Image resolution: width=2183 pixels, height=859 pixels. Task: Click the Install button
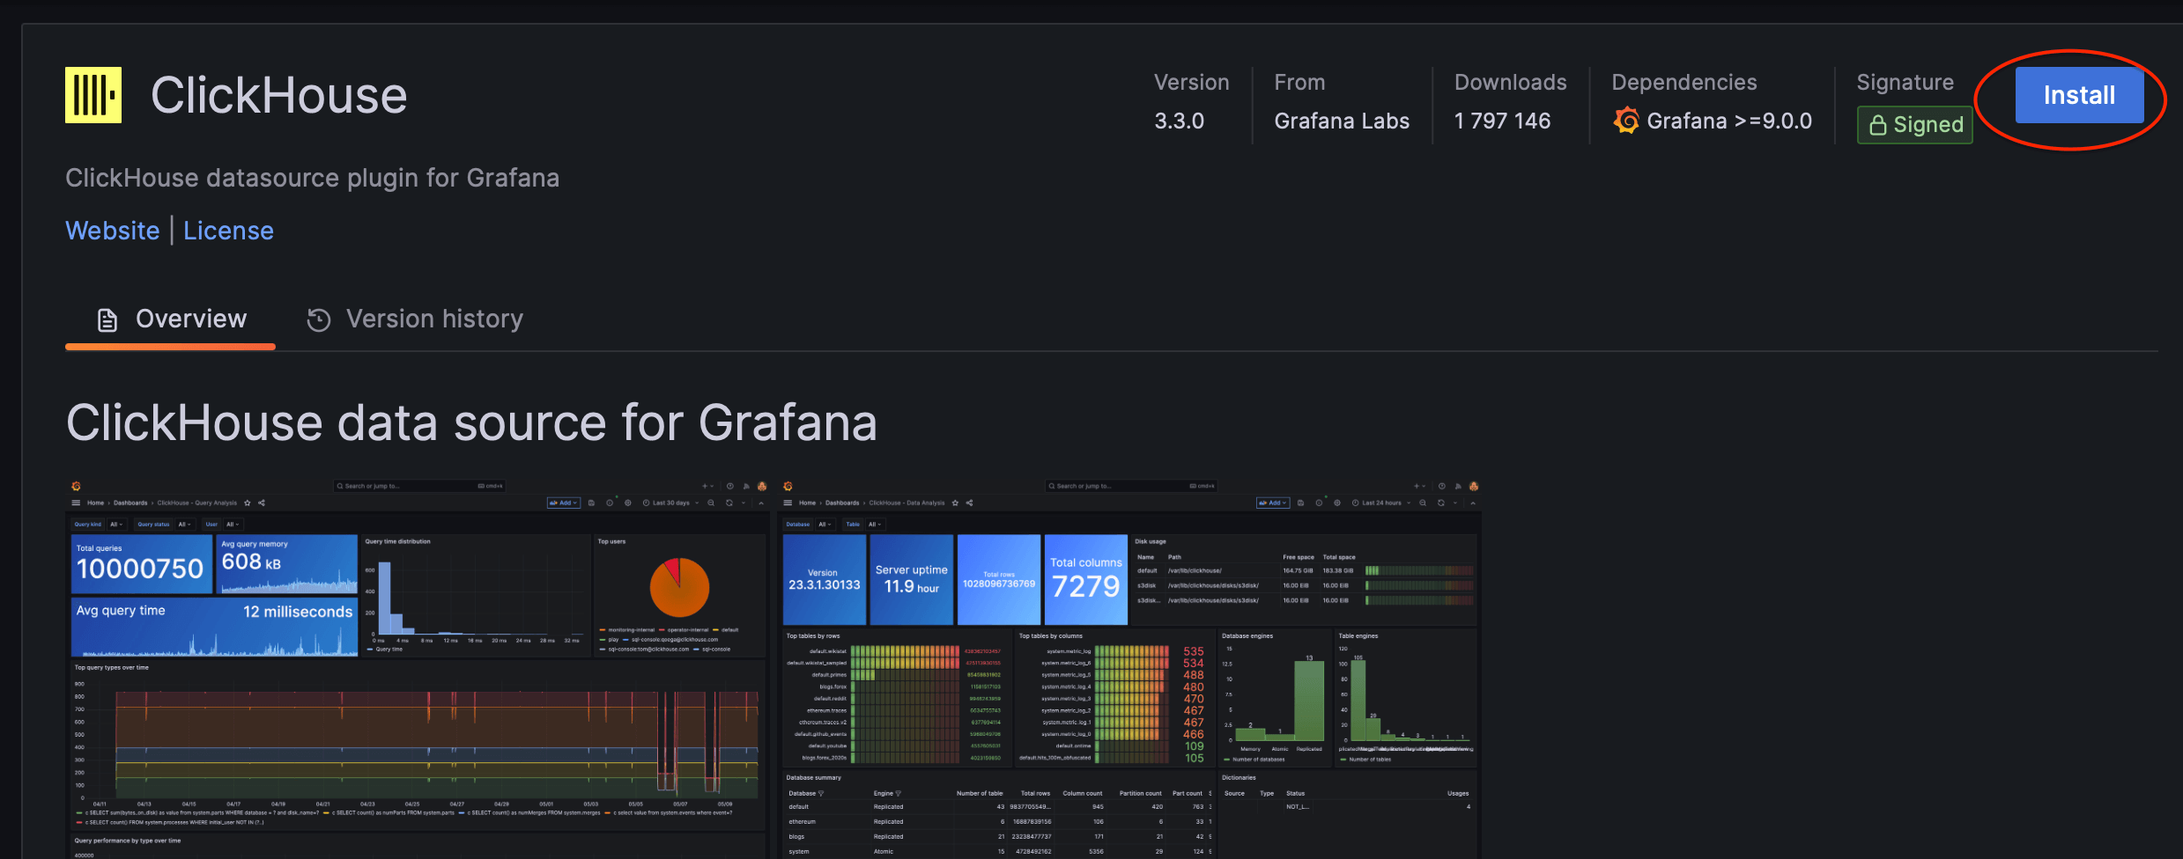[2079, 95]
